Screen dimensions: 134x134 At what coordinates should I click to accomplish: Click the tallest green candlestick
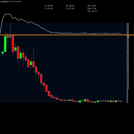tap(5, 44)
